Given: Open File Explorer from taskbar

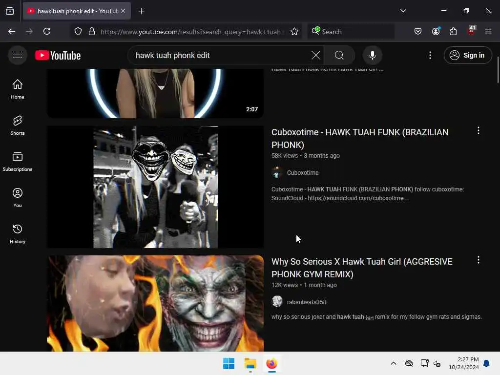Looking at the screenshot, I should pos(250,363).
